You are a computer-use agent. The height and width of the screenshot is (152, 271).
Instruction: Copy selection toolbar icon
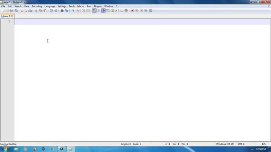41,11
